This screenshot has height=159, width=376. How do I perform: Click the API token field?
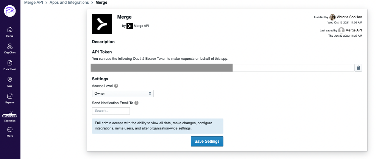pyautogui.click(x=223, y=68)
